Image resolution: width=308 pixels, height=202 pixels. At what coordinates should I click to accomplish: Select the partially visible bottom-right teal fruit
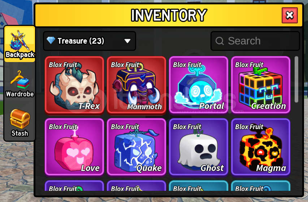(261, 186)
